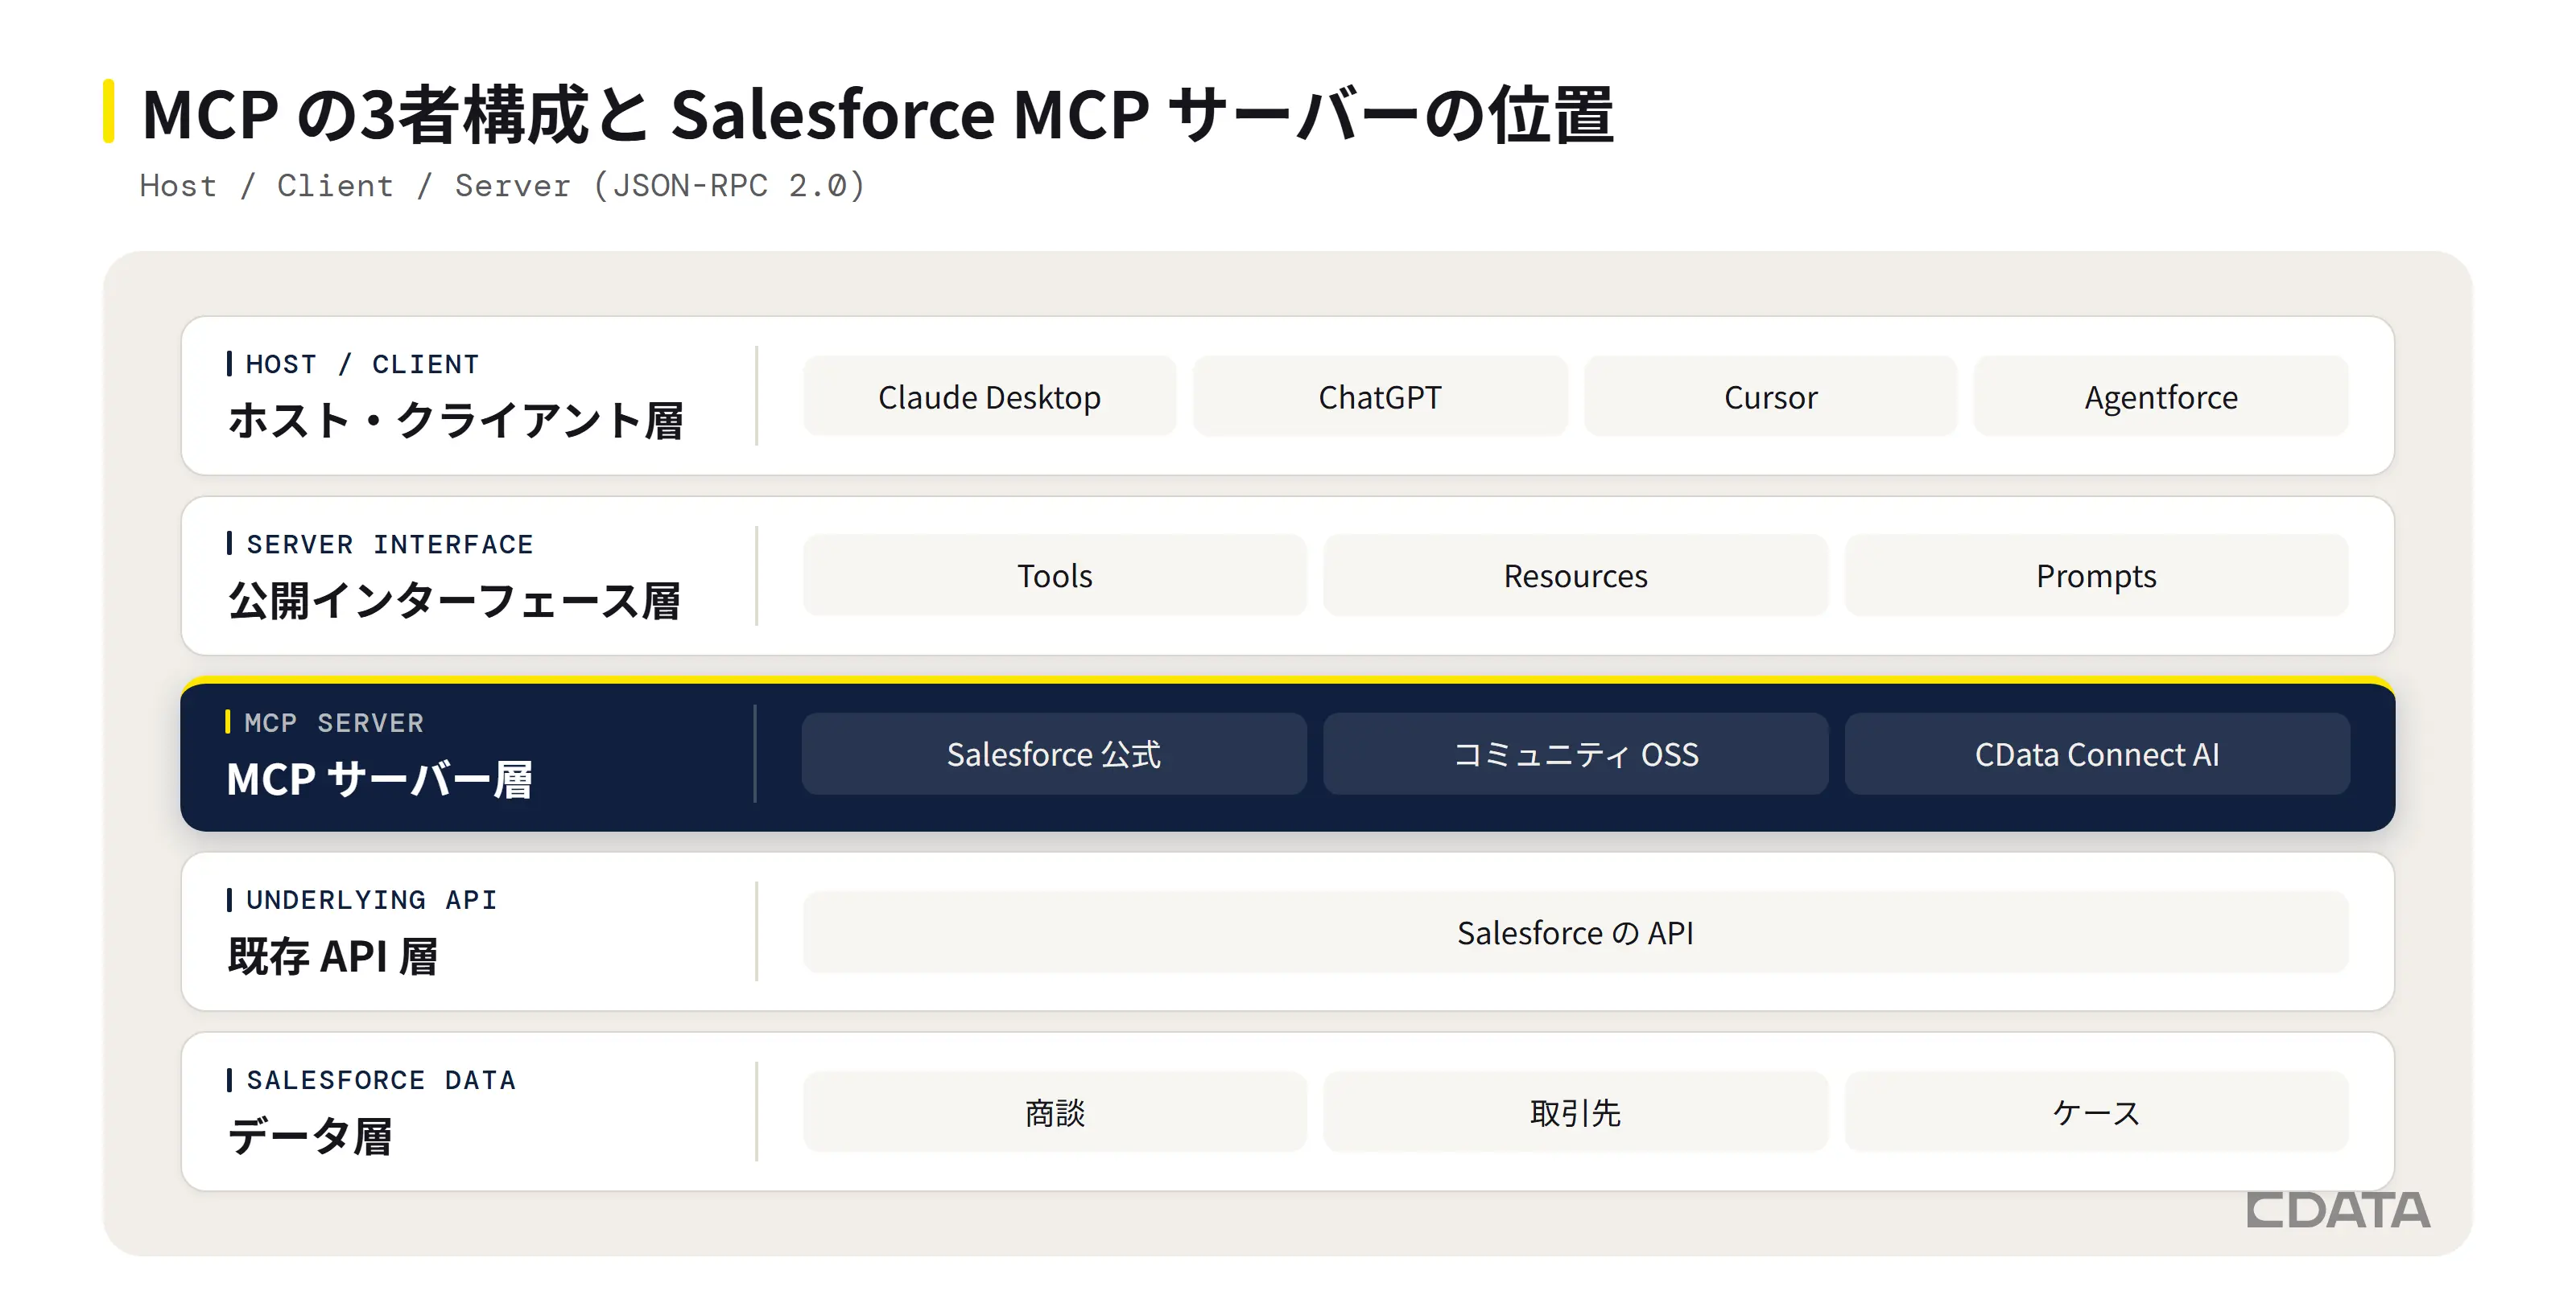Select the ChatGPT chip

tap(1380, 397)
